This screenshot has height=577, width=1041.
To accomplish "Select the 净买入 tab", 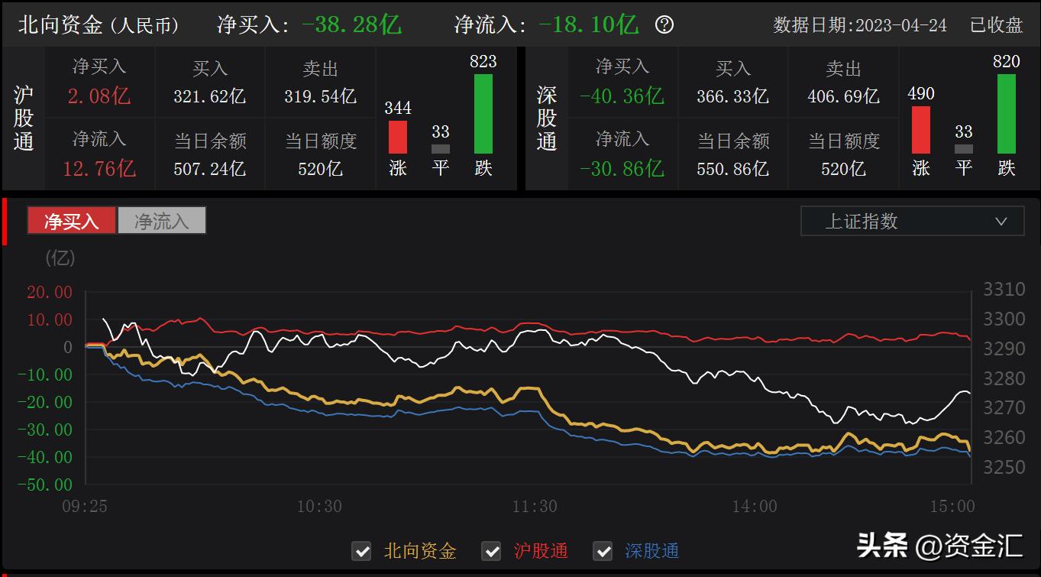I will (71, 220).
